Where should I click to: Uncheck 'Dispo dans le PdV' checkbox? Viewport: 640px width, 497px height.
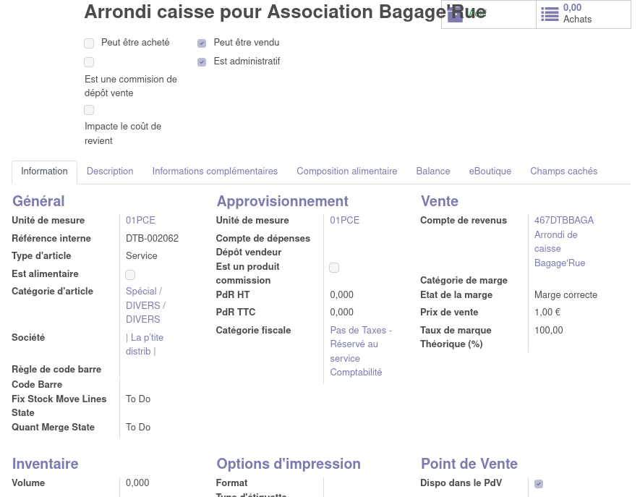[539, 484]
